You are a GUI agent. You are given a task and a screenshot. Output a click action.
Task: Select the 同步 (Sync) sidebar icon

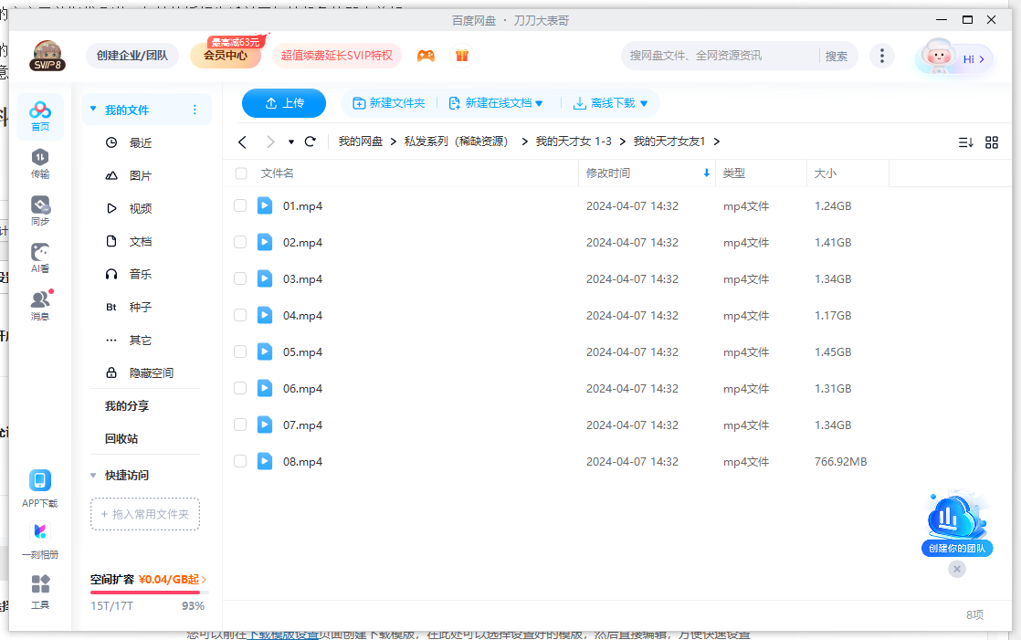coord(39,210)
